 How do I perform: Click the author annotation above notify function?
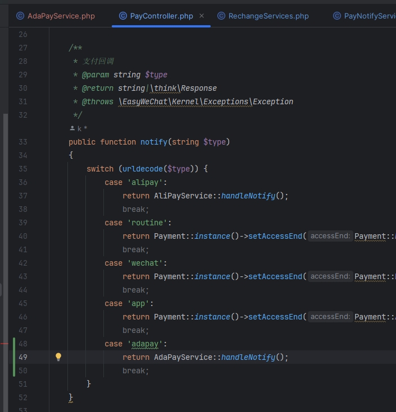pos(78,128)
